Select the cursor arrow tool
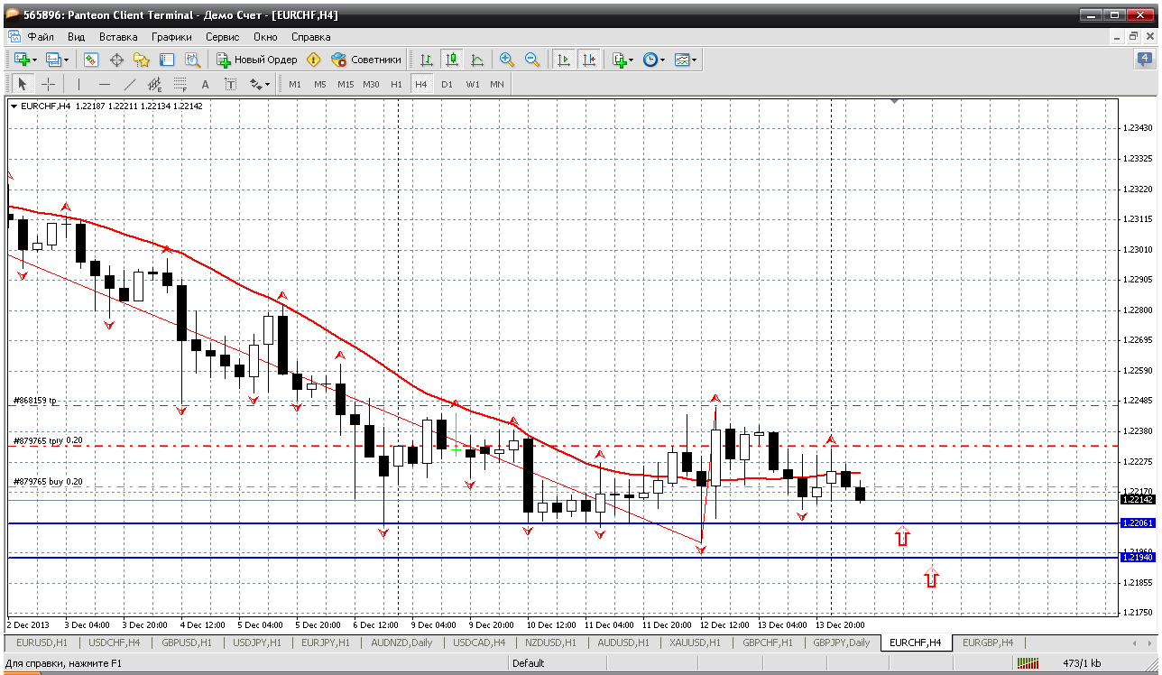Viewport: 1162px width, 675px height. 23,84
